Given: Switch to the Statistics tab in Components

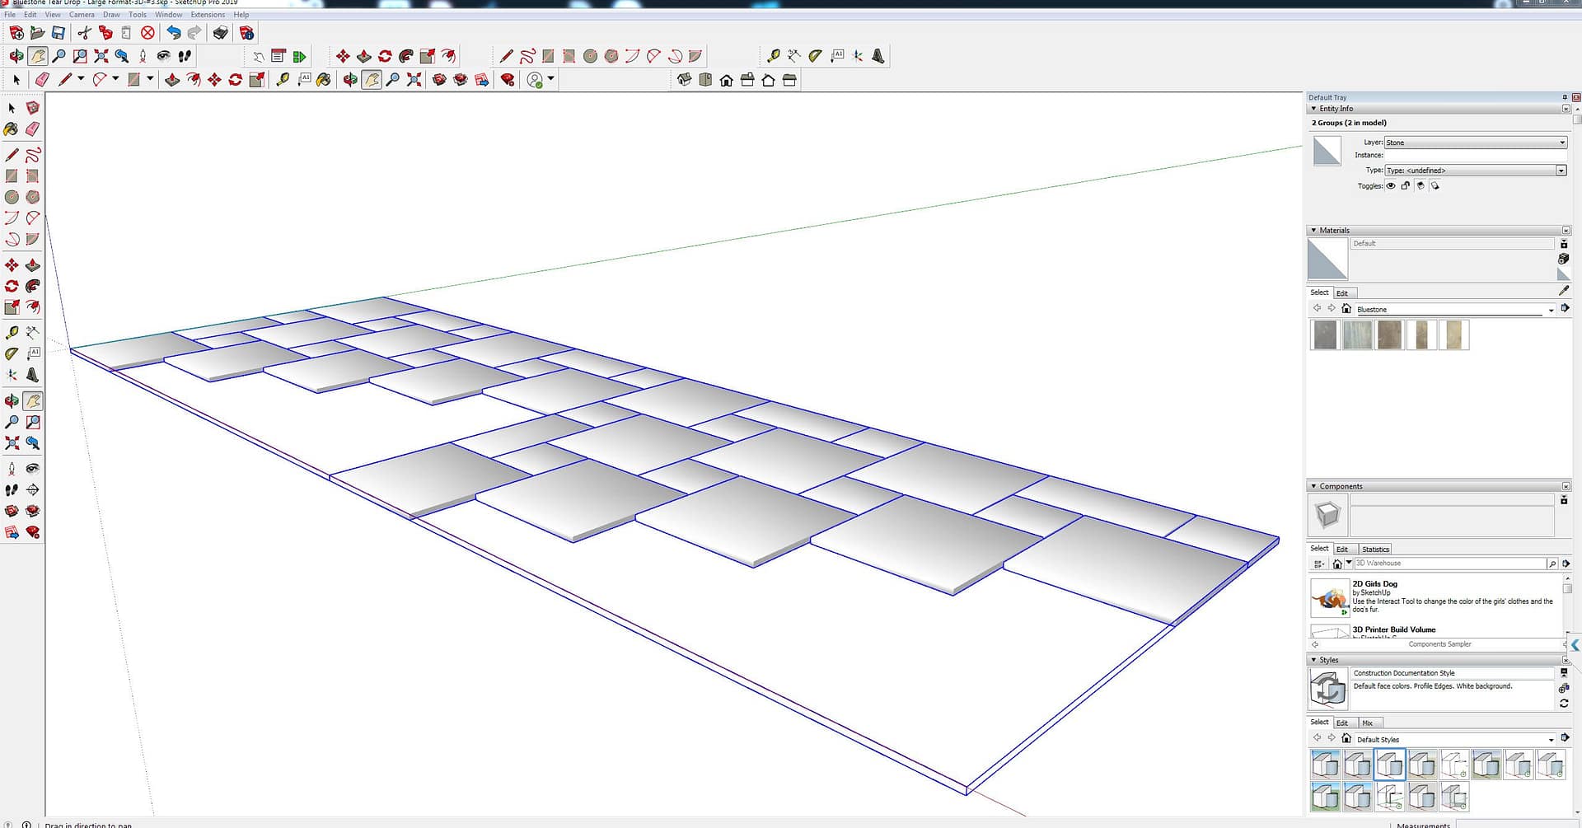Looking at the screenshot, I should pos(1375,550).
